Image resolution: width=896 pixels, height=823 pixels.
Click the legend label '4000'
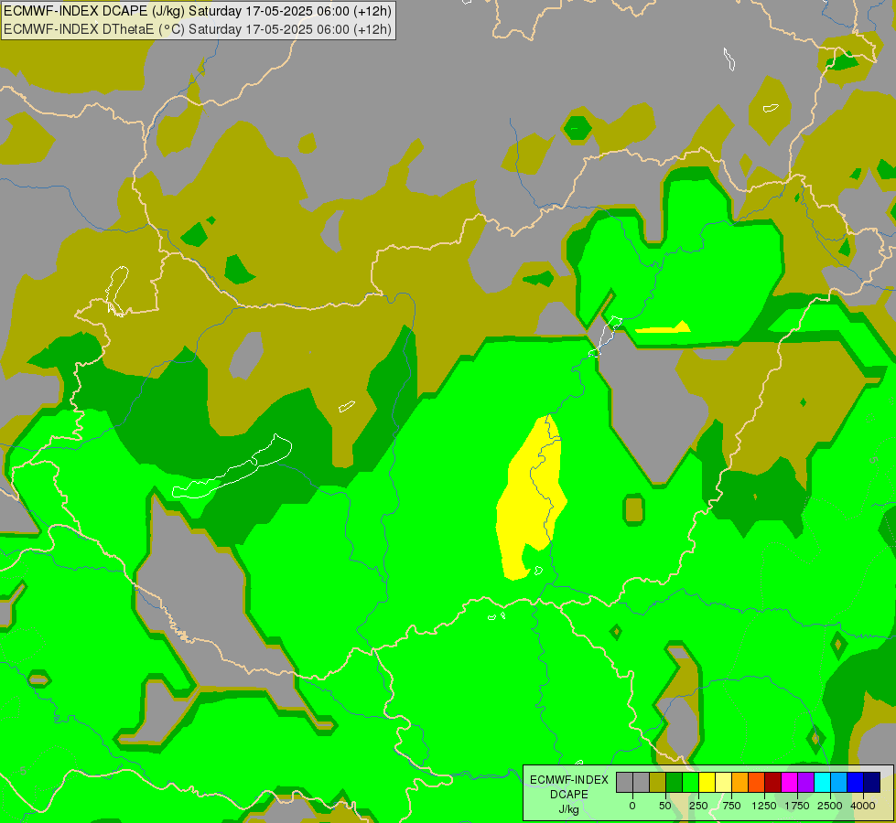[x=863, y=806]
